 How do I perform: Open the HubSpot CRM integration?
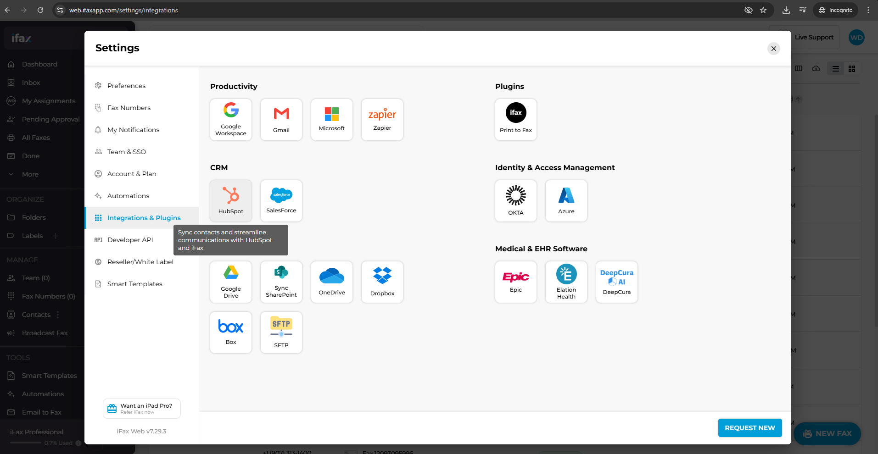(x=230, y=200)
